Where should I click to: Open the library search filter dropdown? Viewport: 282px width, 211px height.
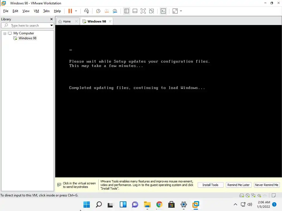tap(51, 26)
